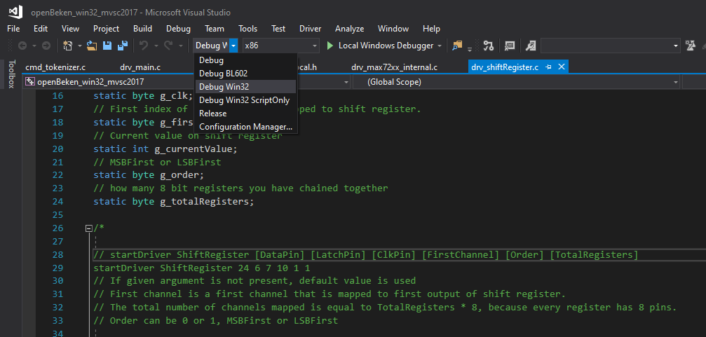The height and width of the screenshot is (337, 706).
Task: Click the source control branch check icon
Action: point(489,46)
